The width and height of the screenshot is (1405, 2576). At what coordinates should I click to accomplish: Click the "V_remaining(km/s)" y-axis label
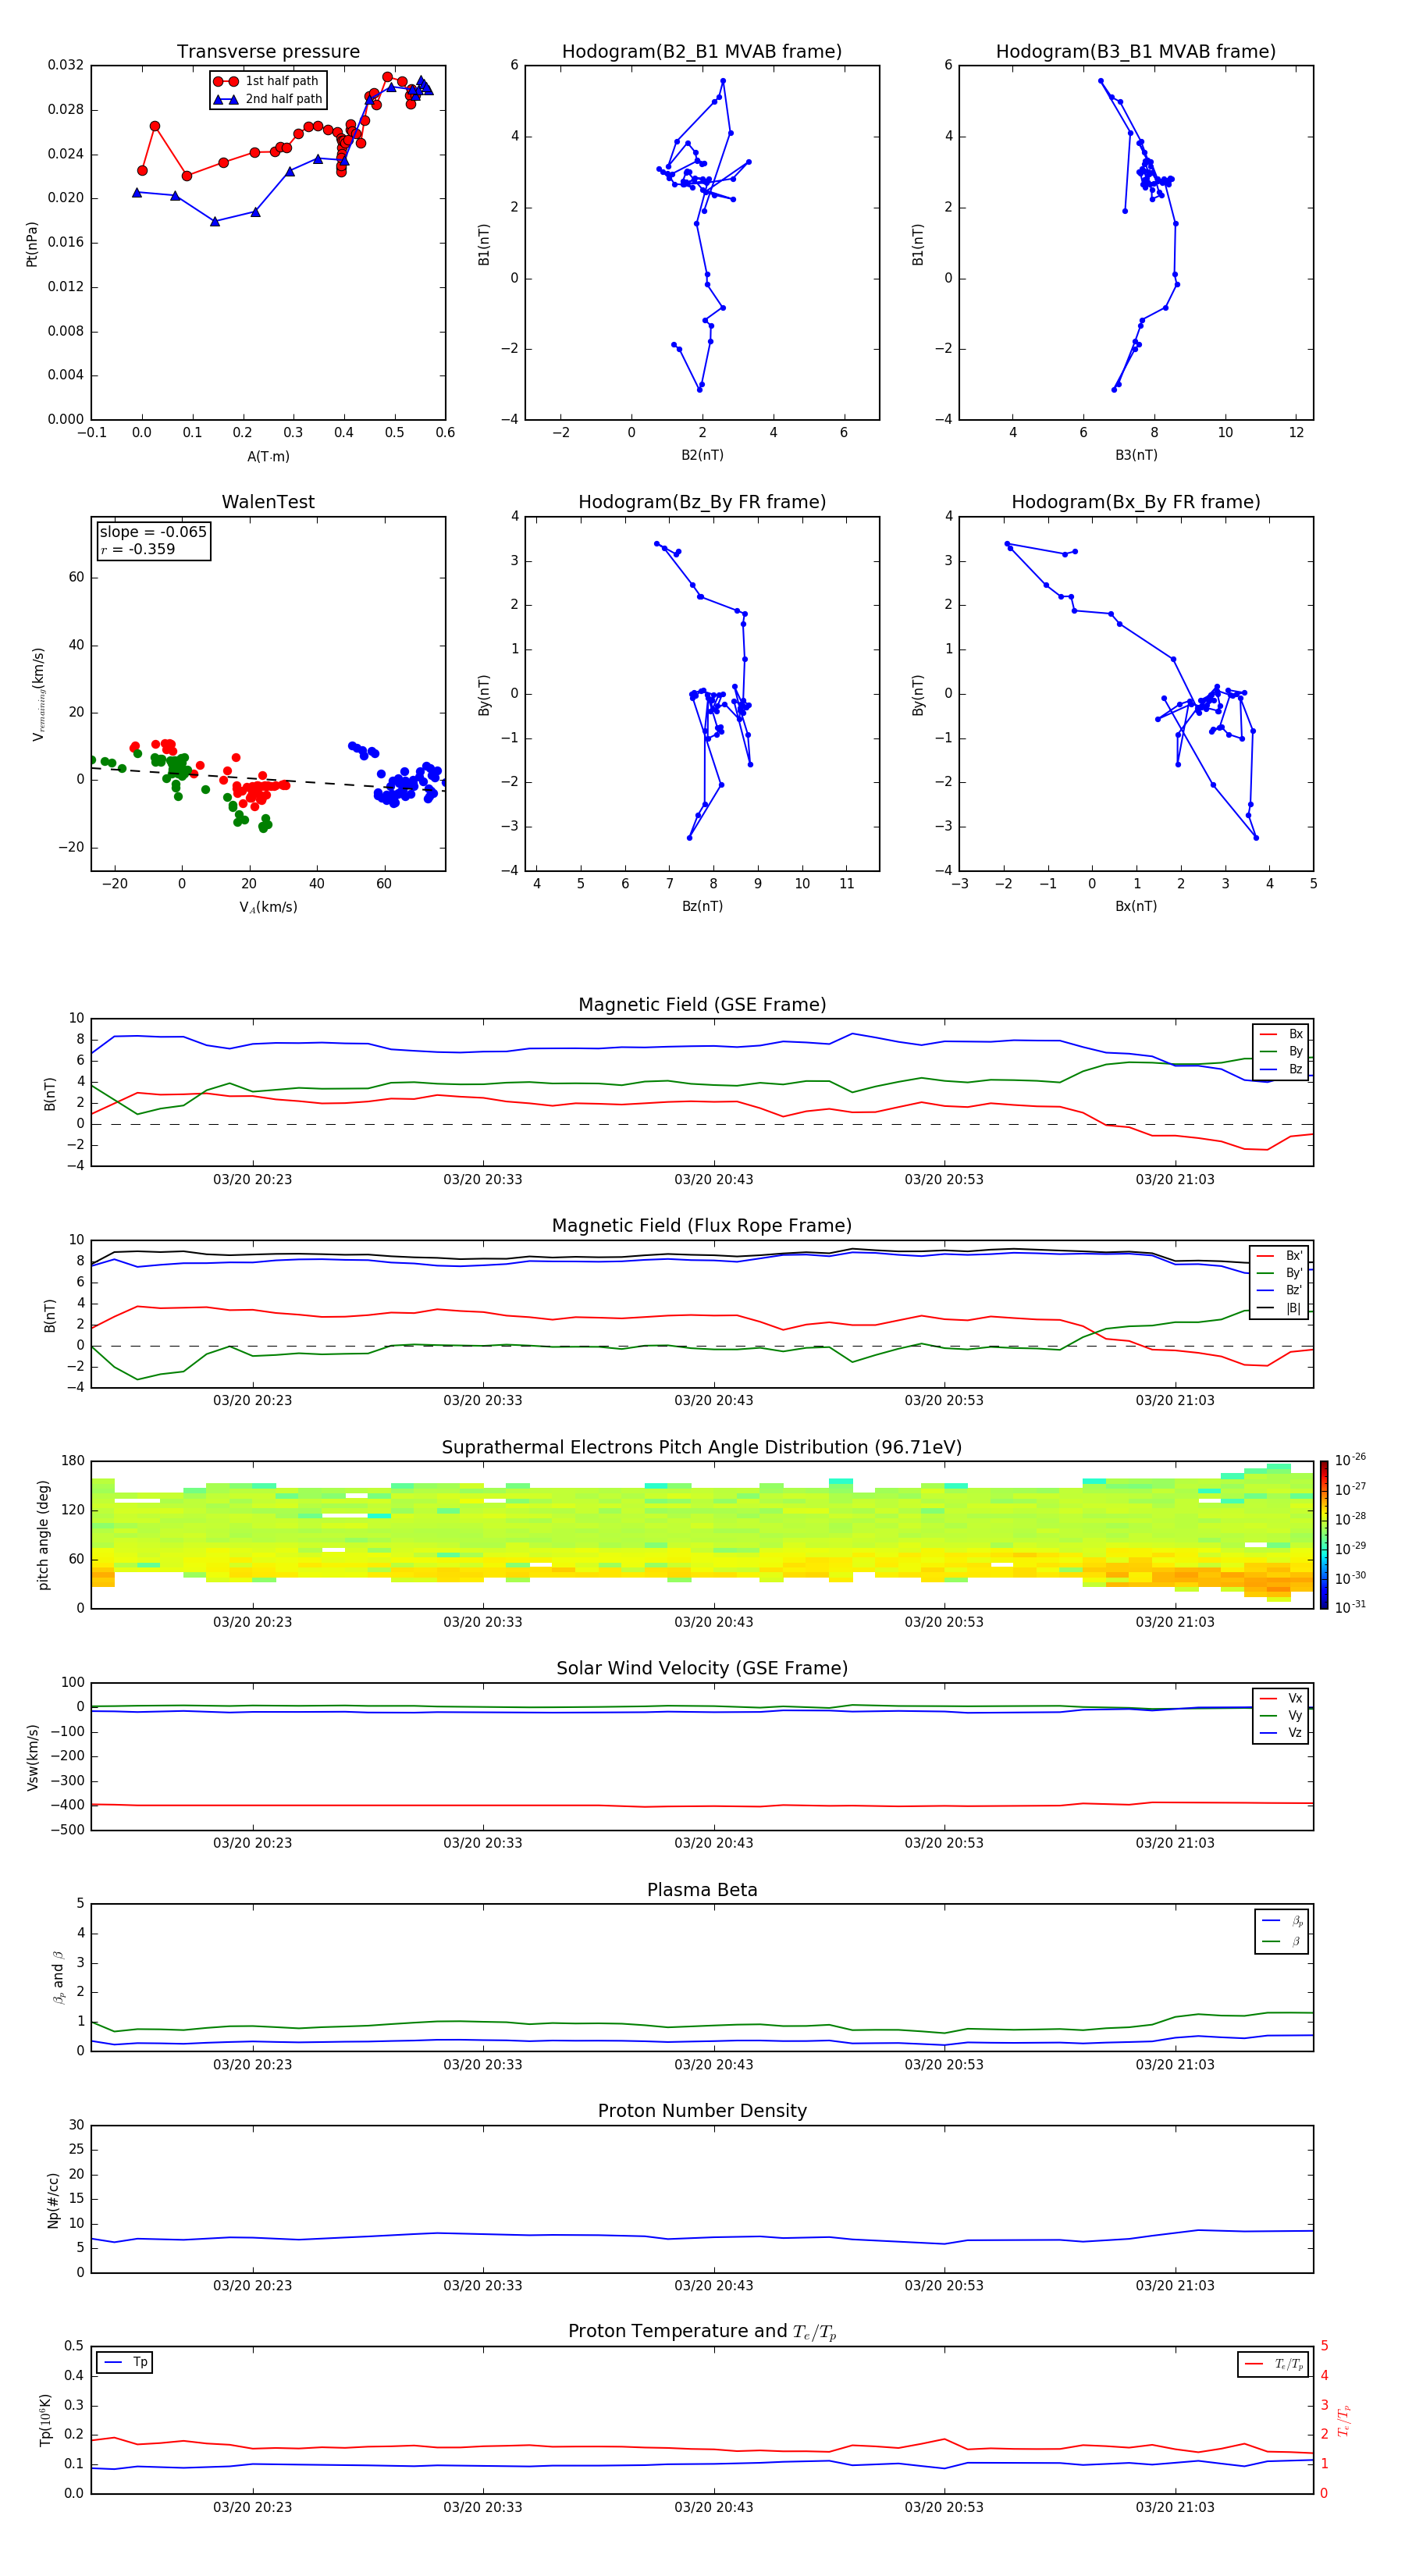tap(38, 694)
